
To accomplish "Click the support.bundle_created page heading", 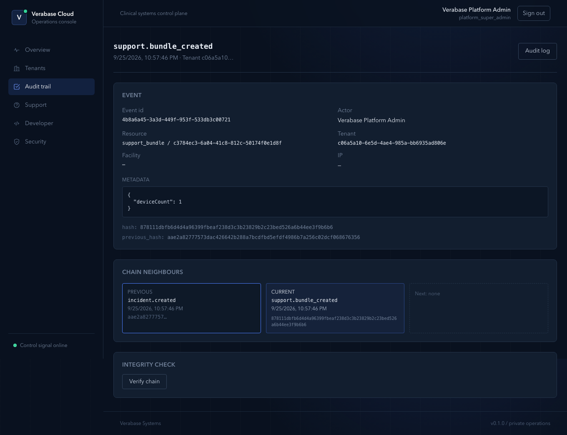I will 163,46.
